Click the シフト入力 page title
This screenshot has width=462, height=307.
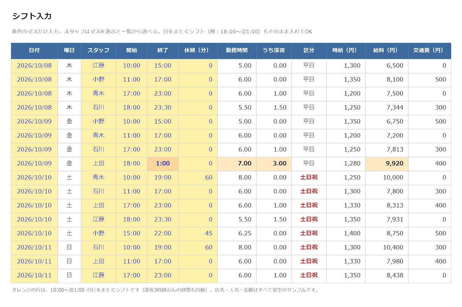32,16
